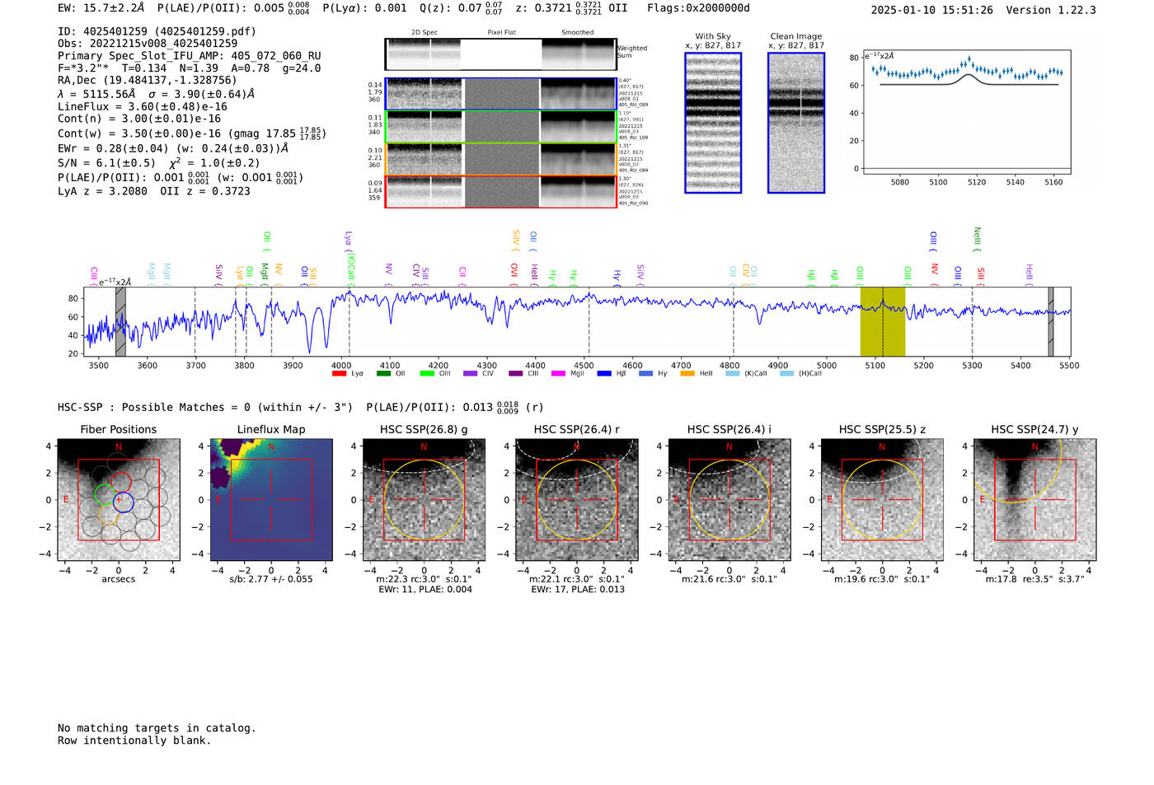Click the m:19.6 rc:3.0" s:0.1" caption
This screenshot has width=1154, height=785.
point(883,579)
